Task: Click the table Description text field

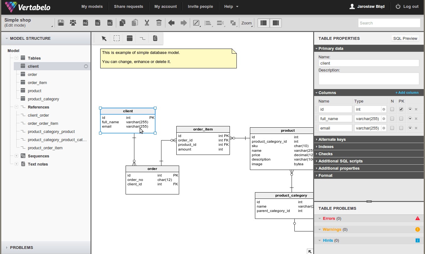Action: click(x=369, y=79)
